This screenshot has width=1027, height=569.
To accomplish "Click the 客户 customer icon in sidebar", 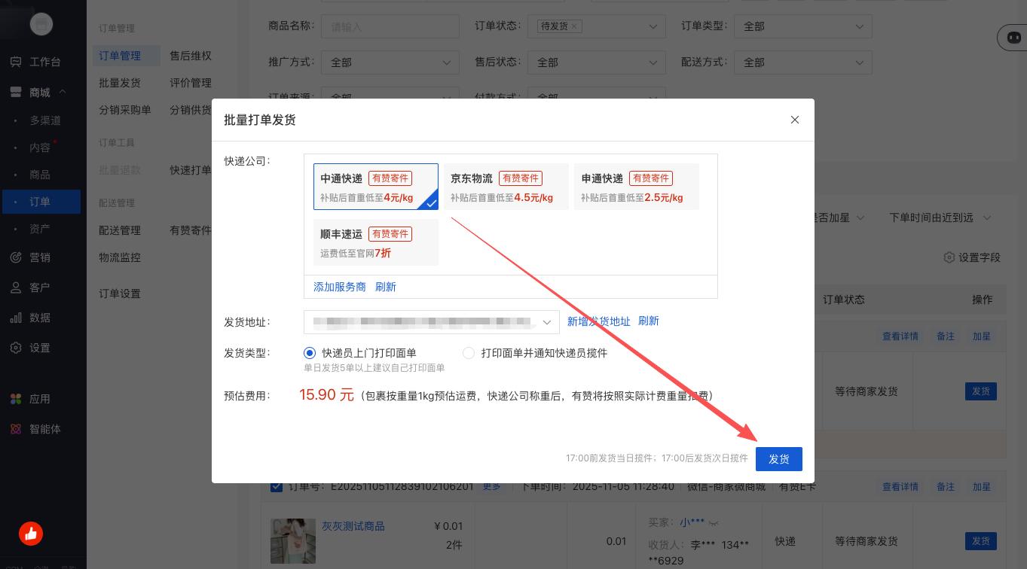I will 16,288.
